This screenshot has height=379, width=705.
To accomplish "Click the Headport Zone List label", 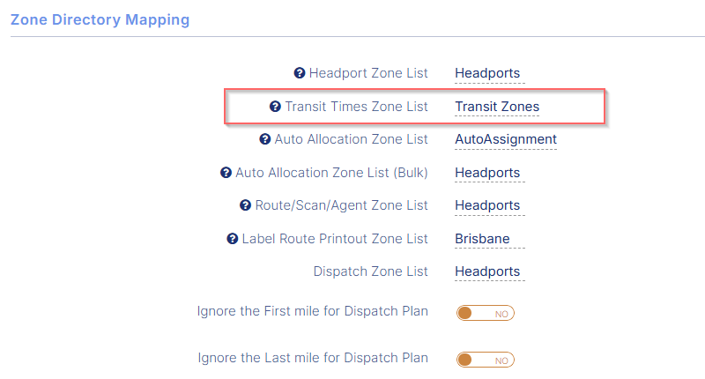I will pos(368,73).
